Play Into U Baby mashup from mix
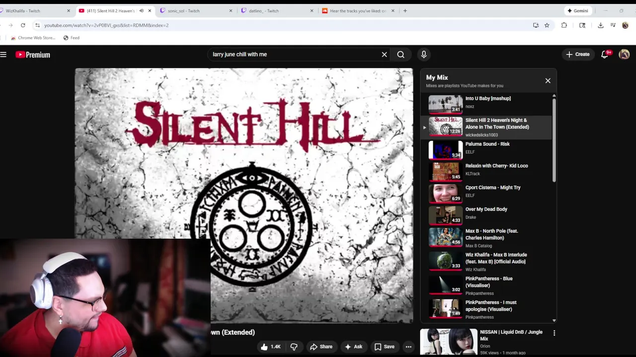 487,104
